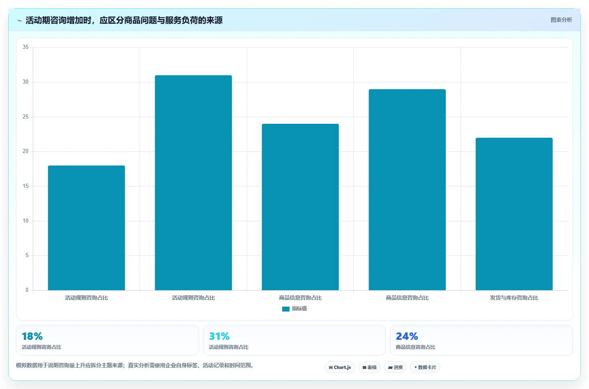Click the lightning icon beside the chart title

19,20
